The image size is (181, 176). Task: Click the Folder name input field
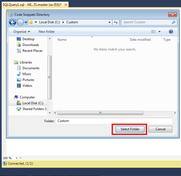pyautogui.click(x=114, y=121)
